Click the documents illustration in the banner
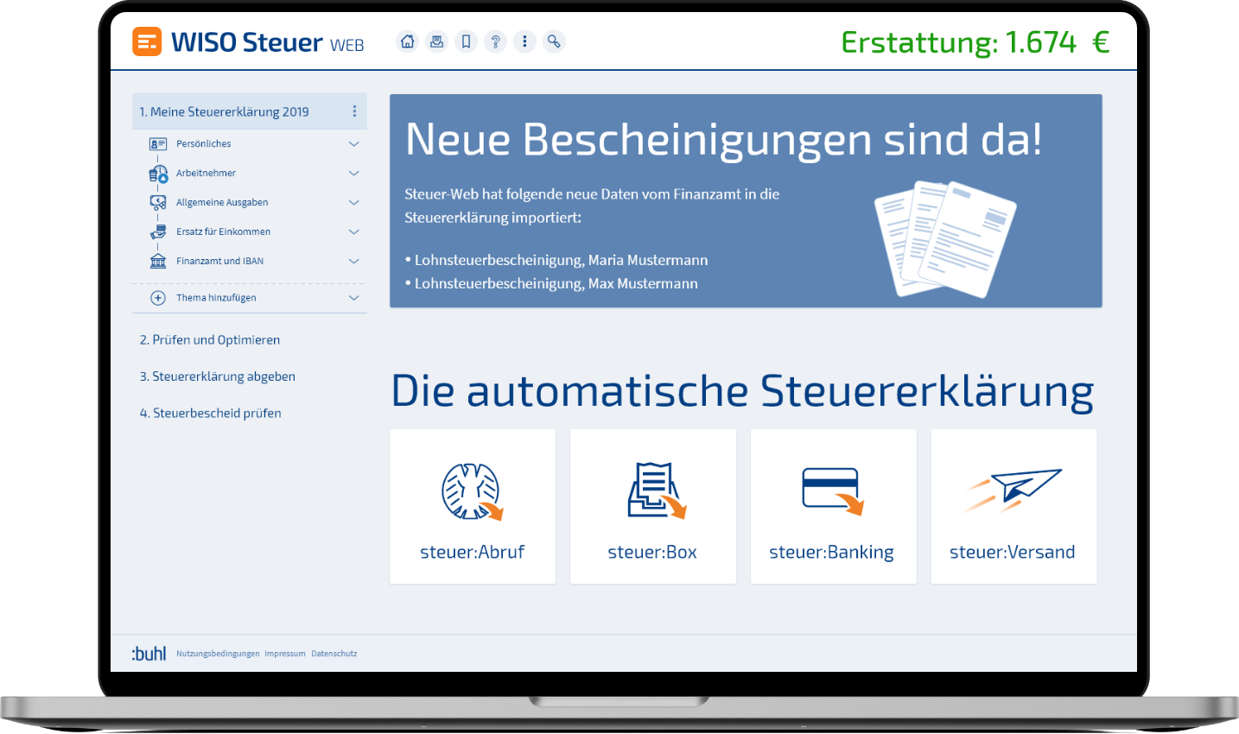 coord(945,239)
